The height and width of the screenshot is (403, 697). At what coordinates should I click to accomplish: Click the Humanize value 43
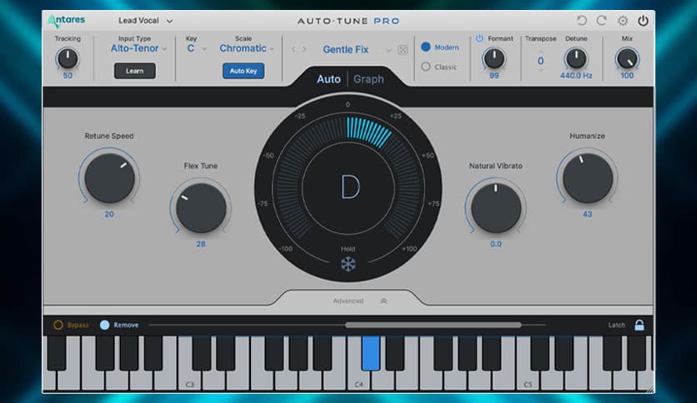coord(587,214)
